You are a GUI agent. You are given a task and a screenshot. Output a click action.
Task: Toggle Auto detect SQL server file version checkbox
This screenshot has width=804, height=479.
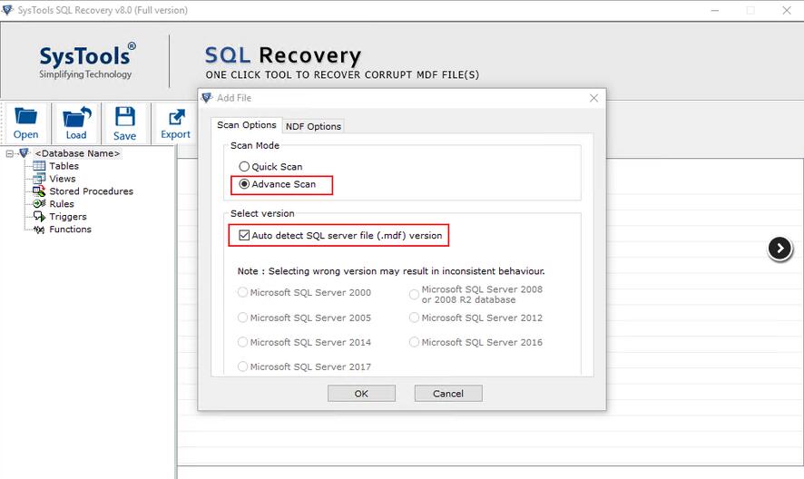pyautogui.click(x=244, y=235)
